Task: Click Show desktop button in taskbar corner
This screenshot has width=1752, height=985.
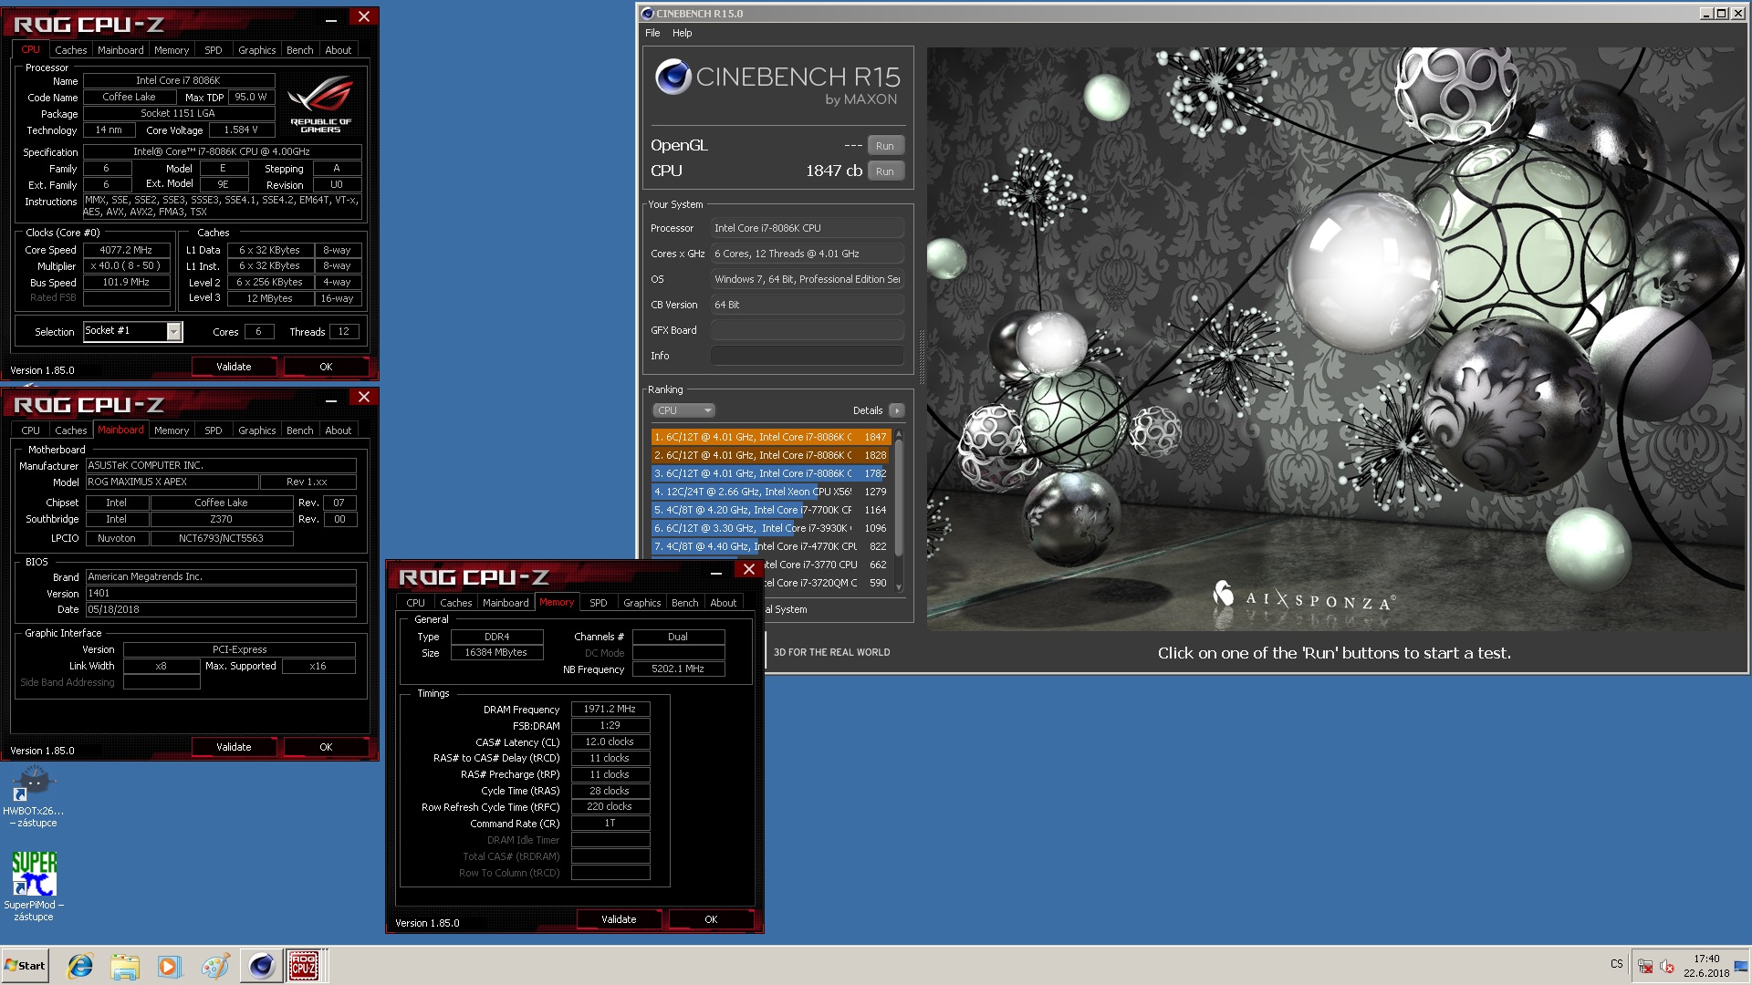Action: coord(1741,966)
